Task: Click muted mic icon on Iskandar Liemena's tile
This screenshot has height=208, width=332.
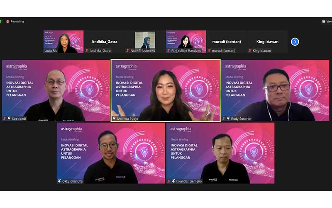Action: [x=169, y=181]
